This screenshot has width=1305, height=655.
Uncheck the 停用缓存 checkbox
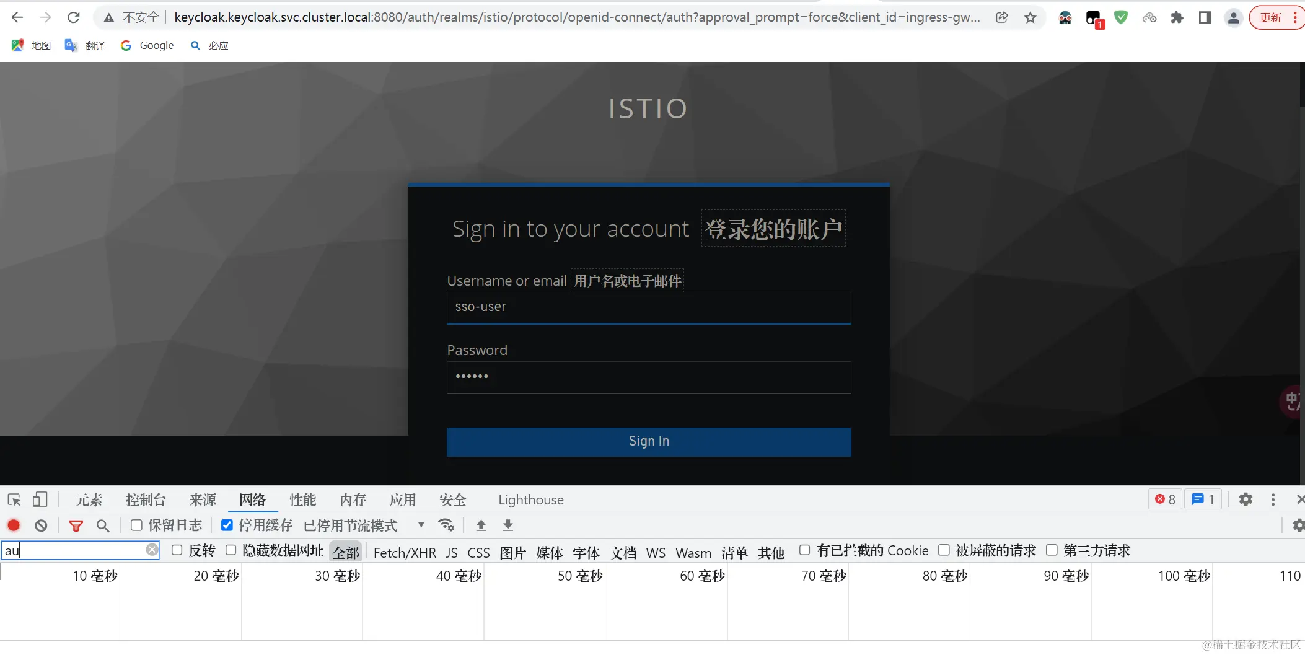click(227, 525)
